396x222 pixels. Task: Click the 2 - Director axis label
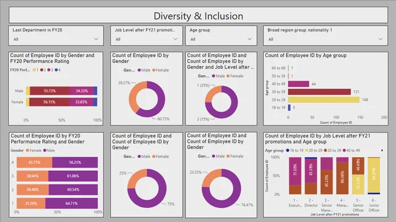click(x=311, y=203)
